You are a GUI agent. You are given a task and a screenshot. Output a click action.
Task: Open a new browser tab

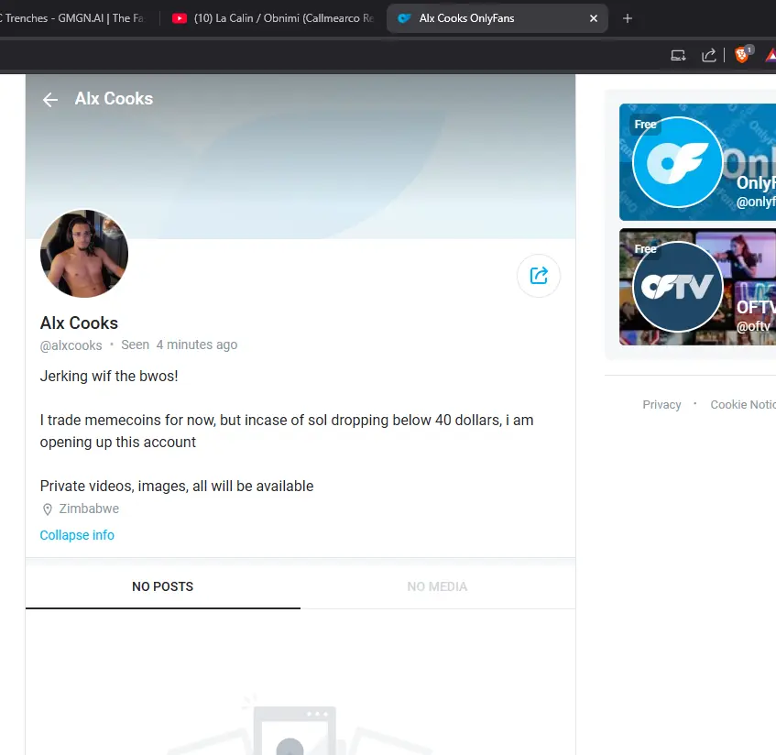(627, 18)
